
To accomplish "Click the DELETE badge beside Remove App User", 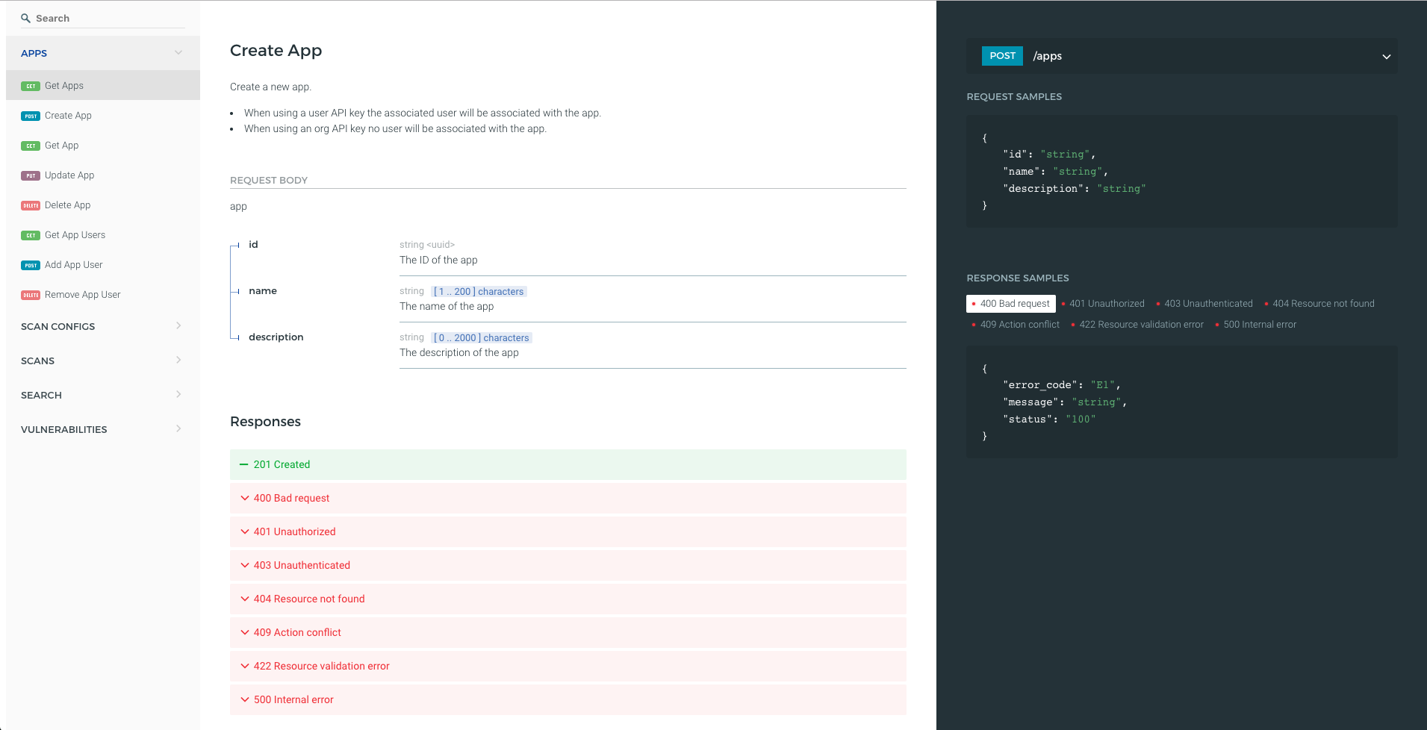I will click(x=31, y=295).
